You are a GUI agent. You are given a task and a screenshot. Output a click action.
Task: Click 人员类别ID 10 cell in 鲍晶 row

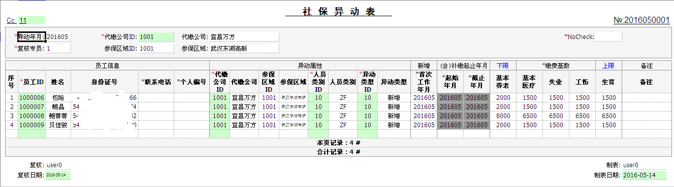(x=318, y=107)
